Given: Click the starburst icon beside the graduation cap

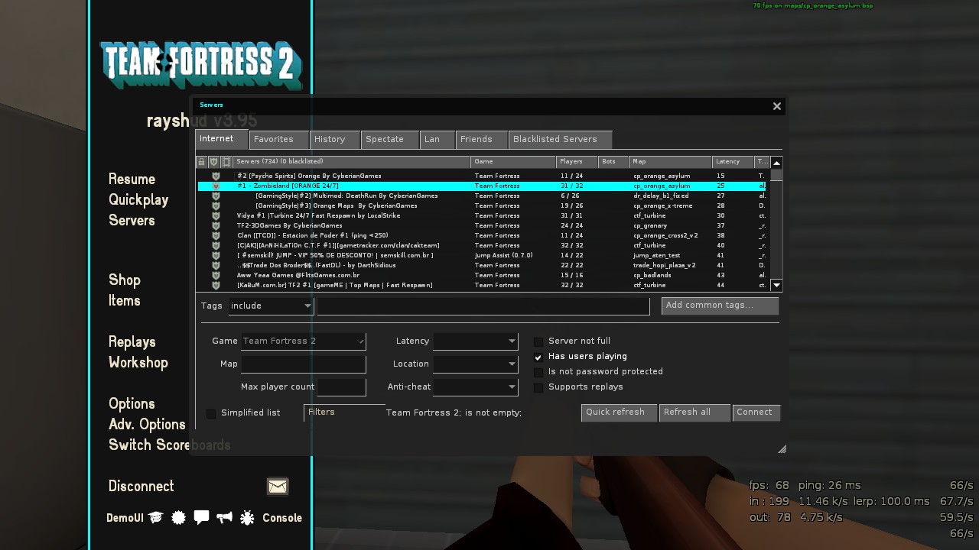Looking at the screenshot, I should pos(178,518).
